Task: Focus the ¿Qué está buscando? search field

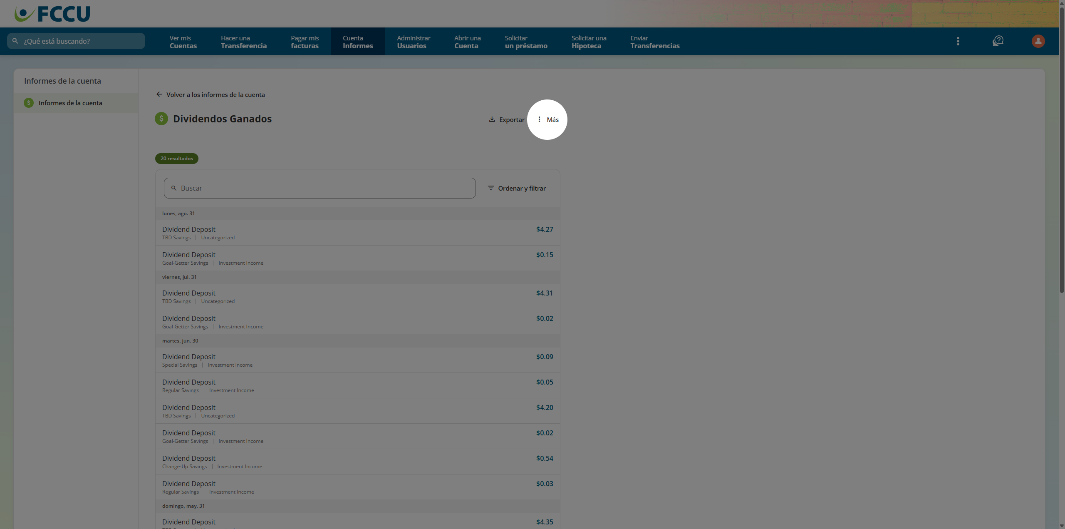Action: [x=76, y=41]
